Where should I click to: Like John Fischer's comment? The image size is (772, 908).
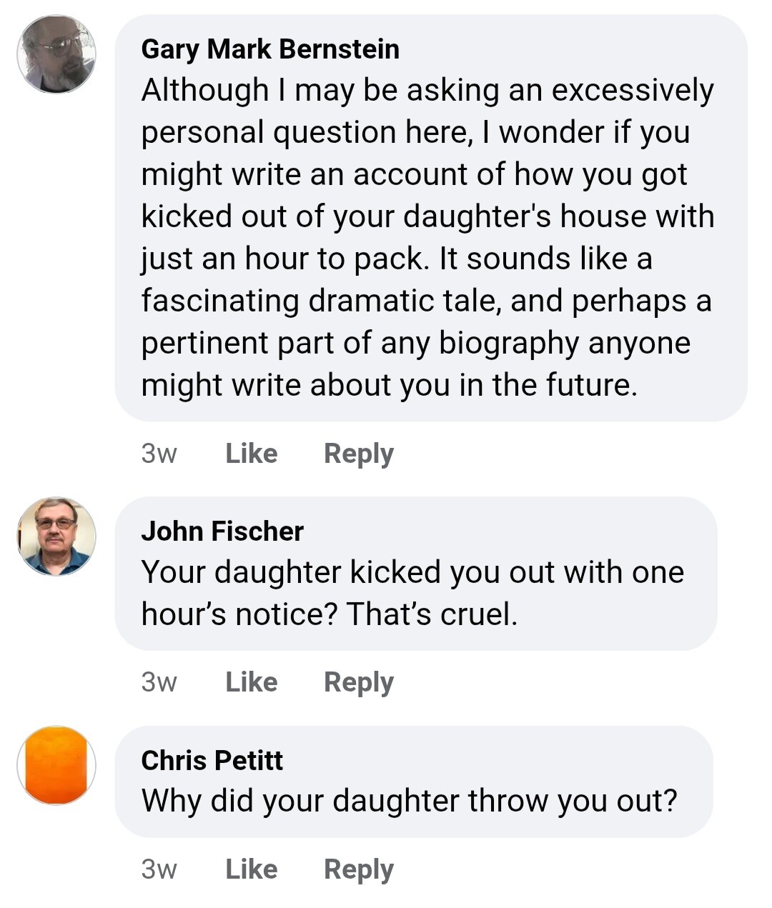pyautogui.click(x=252, y=682)
